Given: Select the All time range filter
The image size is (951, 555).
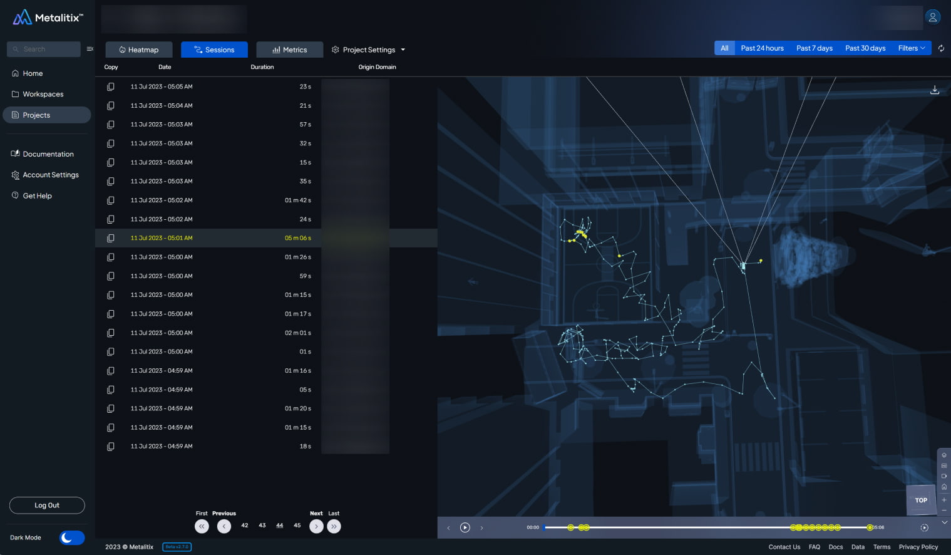Looking at the screenshot, I should click(x=724, y=48).
